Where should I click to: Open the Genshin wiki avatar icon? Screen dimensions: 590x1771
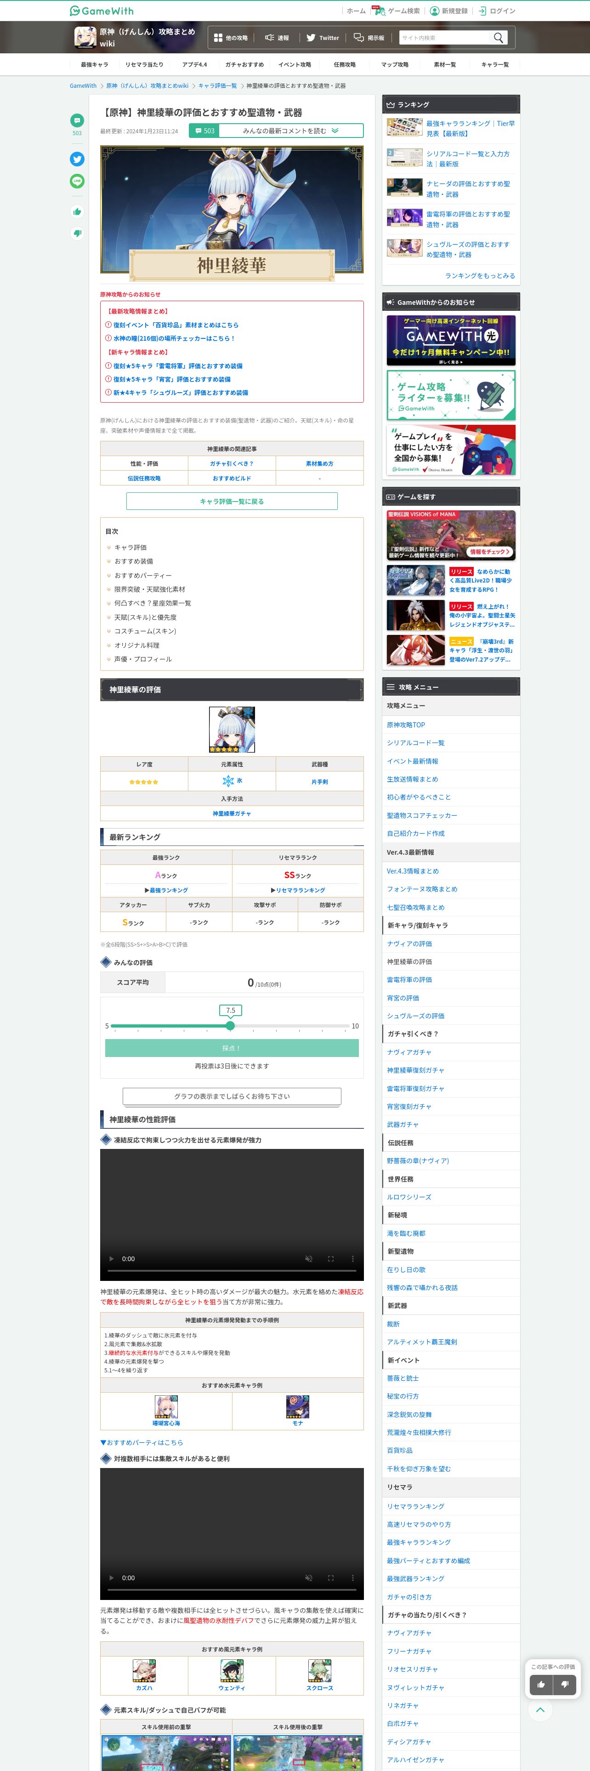click(85, 37)
